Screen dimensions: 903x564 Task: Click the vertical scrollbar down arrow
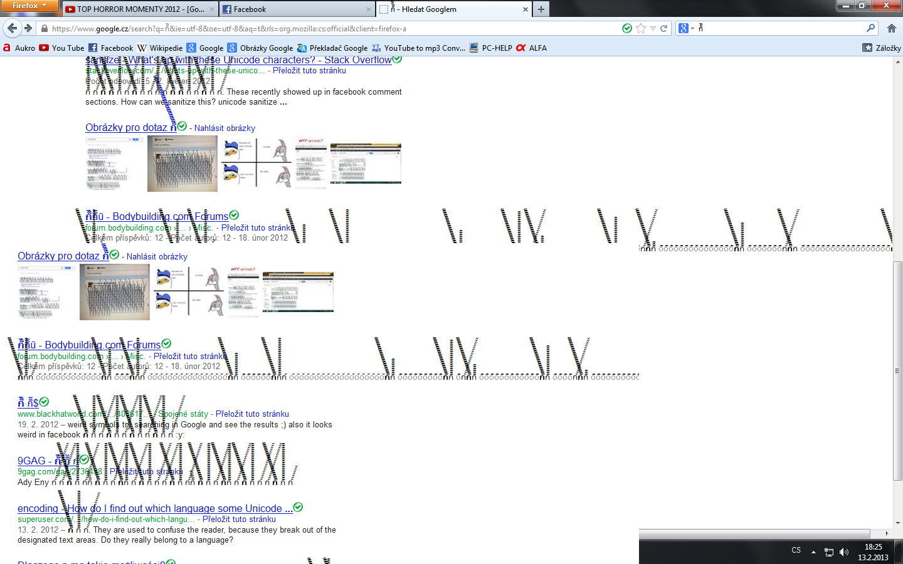coord(898,523)
